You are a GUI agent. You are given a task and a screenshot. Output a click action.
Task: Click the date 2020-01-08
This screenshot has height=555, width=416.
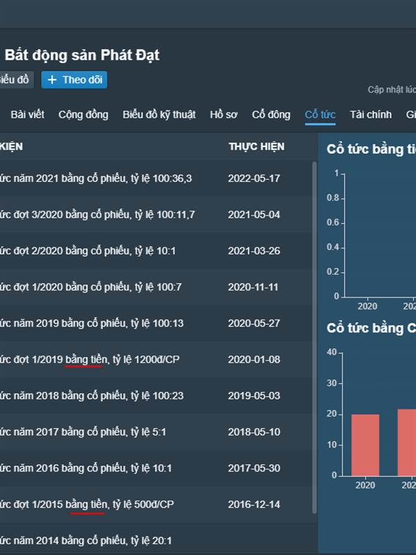(254, 359)
